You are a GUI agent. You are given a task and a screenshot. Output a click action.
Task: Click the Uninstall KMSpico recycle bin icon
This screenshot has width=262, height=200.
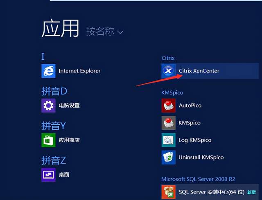[x=168, y=157]
